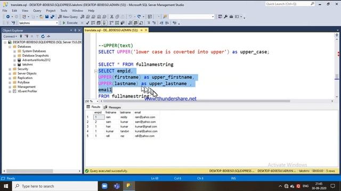Switch to the Results tab
Viewport: 341px width, 191px height.
click(93, 107)
